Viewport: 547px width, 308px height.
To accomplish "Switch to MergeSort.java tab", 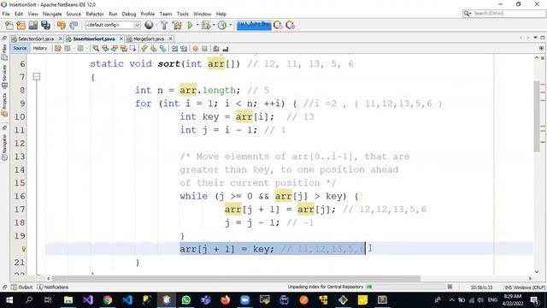I will tap(148, 38).
